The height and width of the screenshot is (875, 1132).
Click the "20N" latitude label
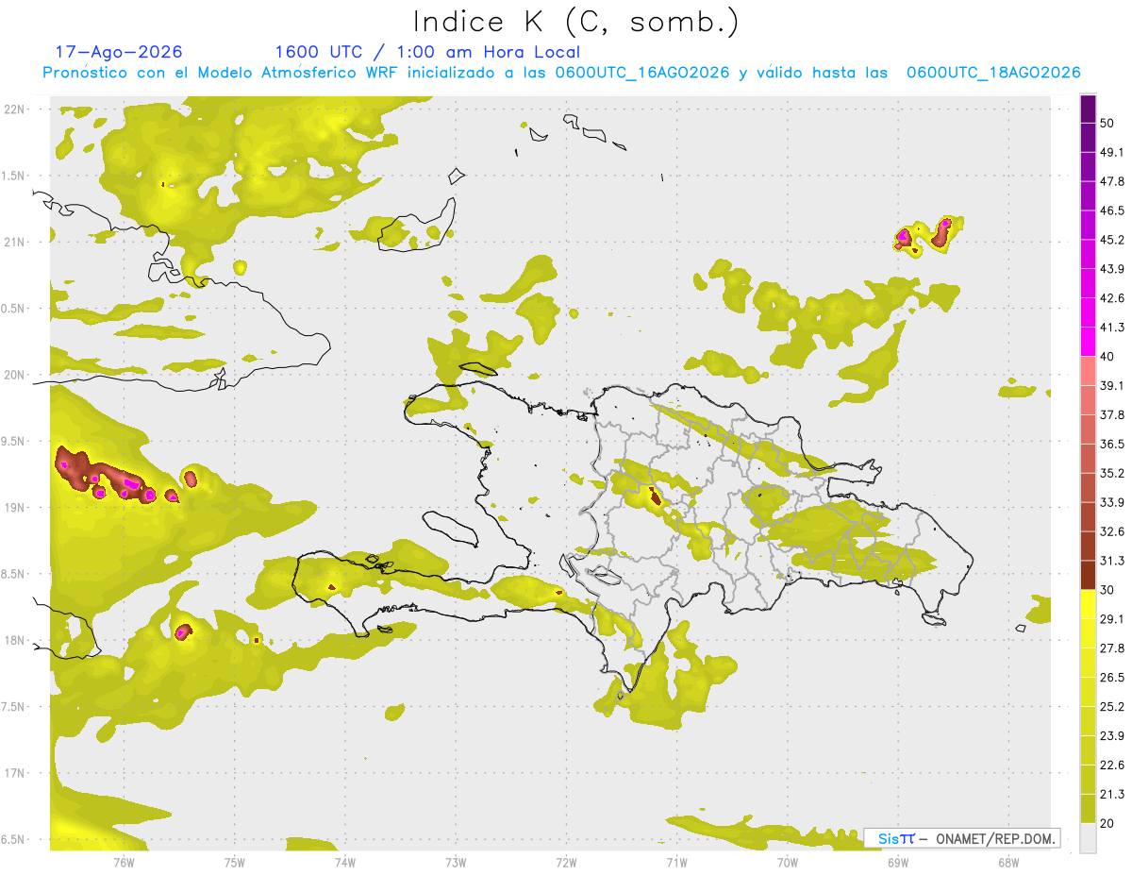point(14,375)
